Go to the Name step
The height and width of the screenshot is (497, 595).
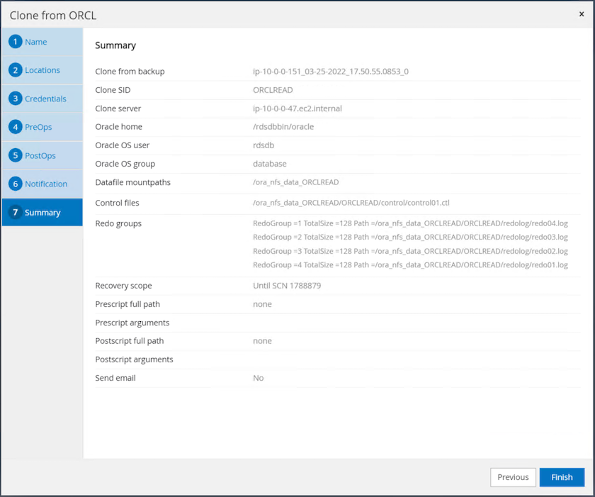point(36,42)
